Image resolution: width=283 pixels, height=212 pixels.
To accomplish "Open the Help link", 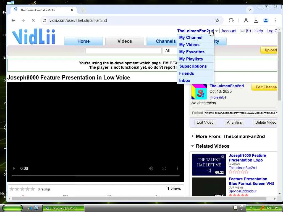I will (258, 31).
